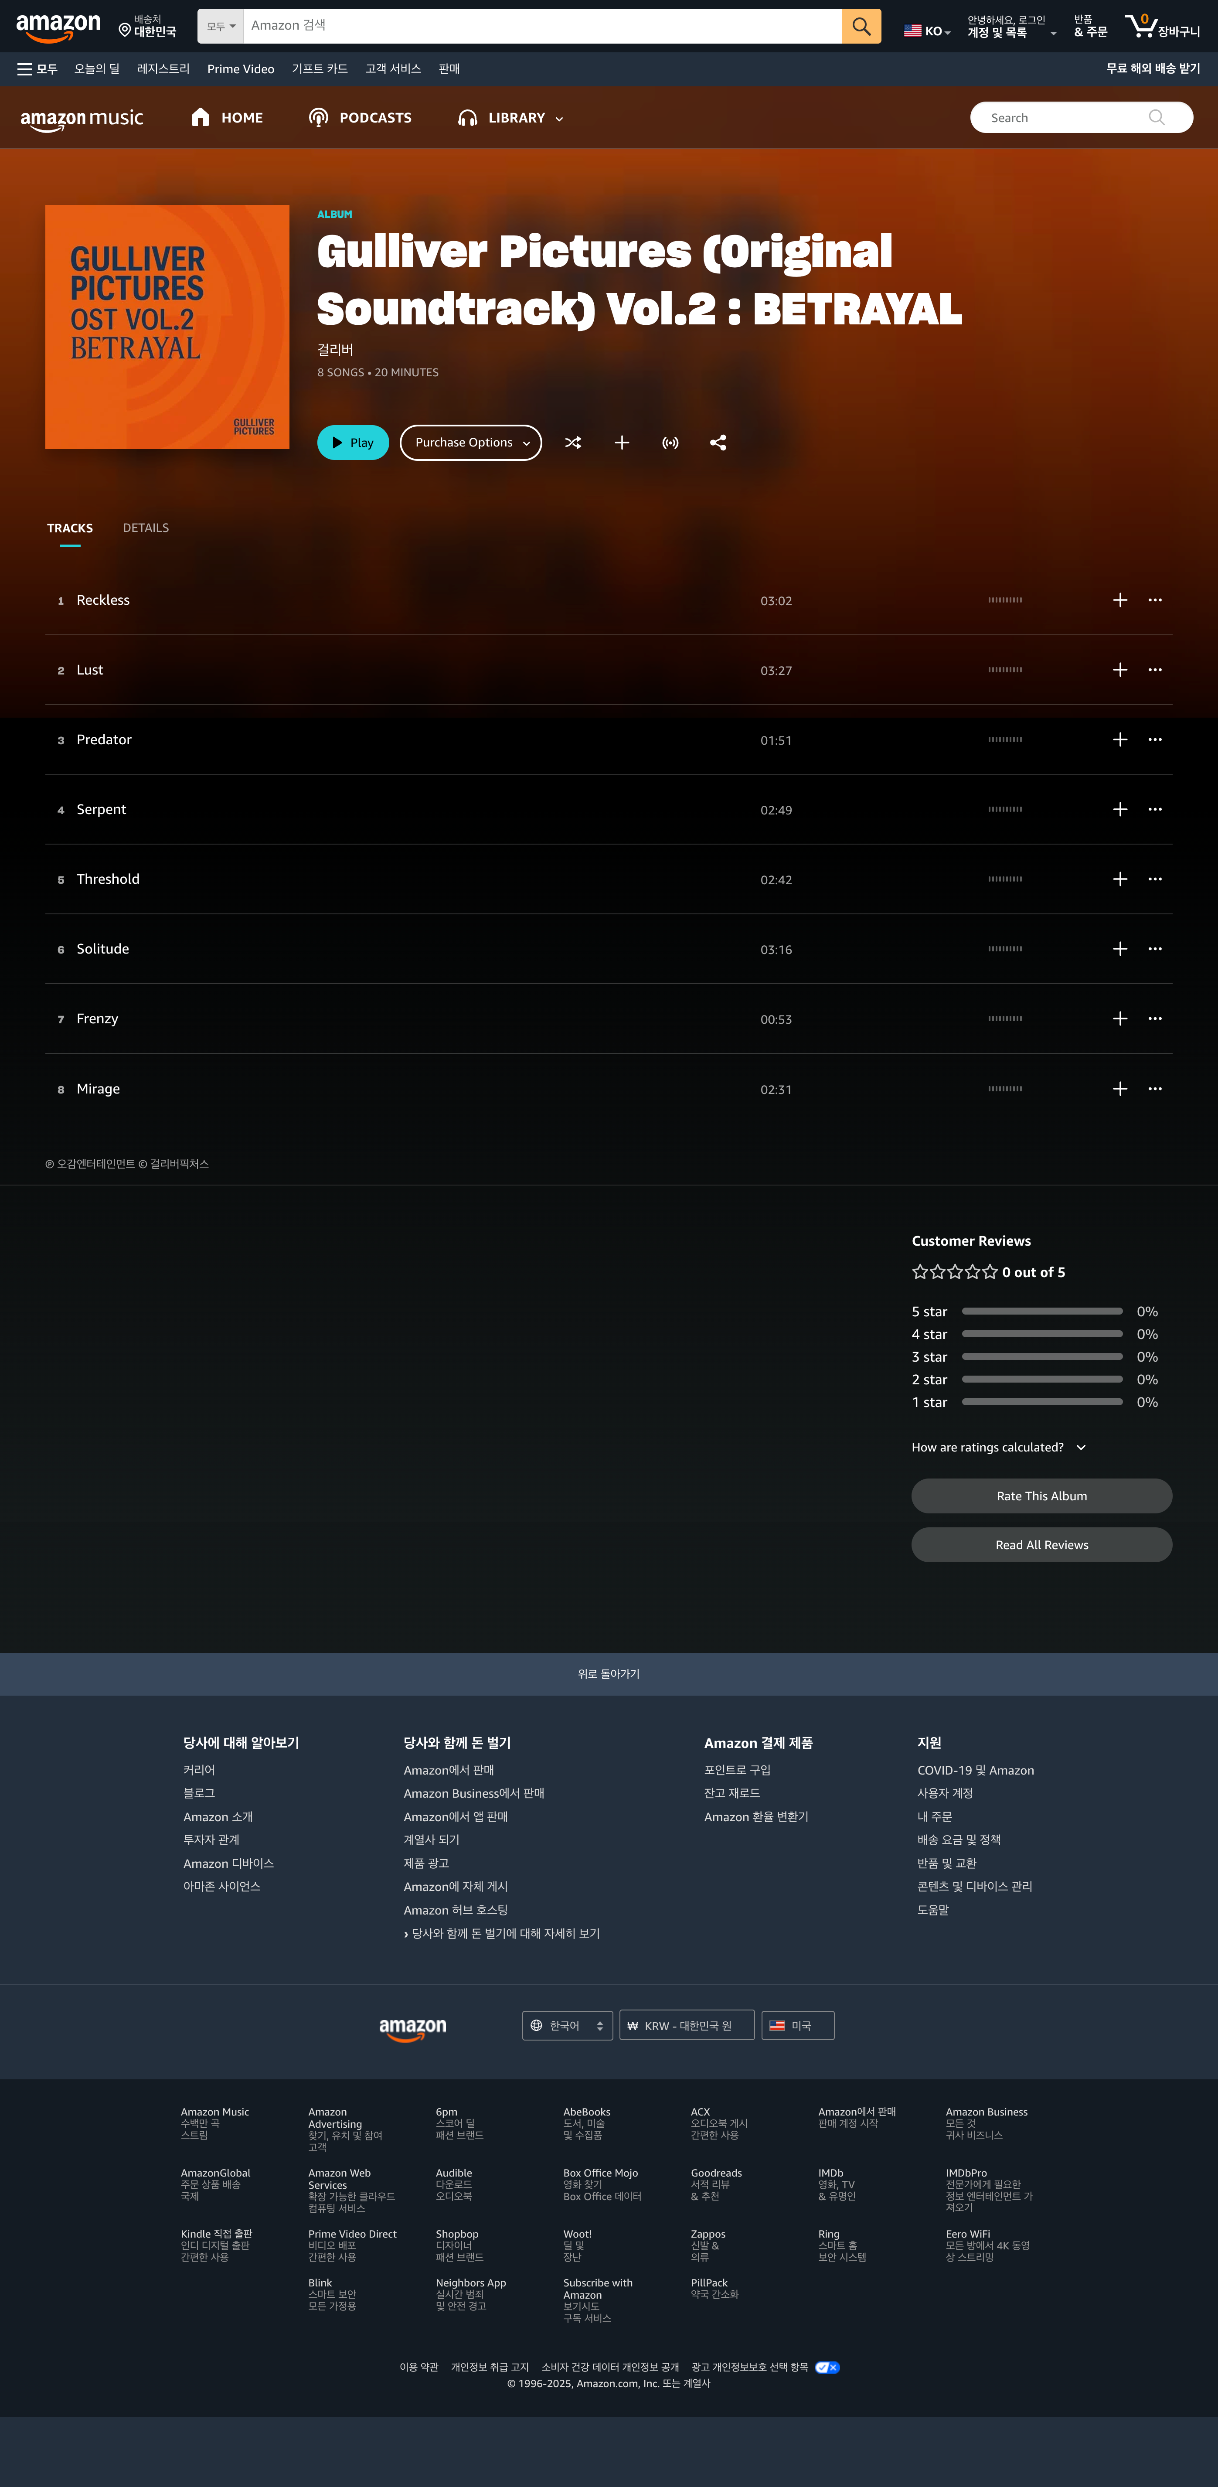
Task: Click Read All Reviews button
Action: tap(1041, 1546)
